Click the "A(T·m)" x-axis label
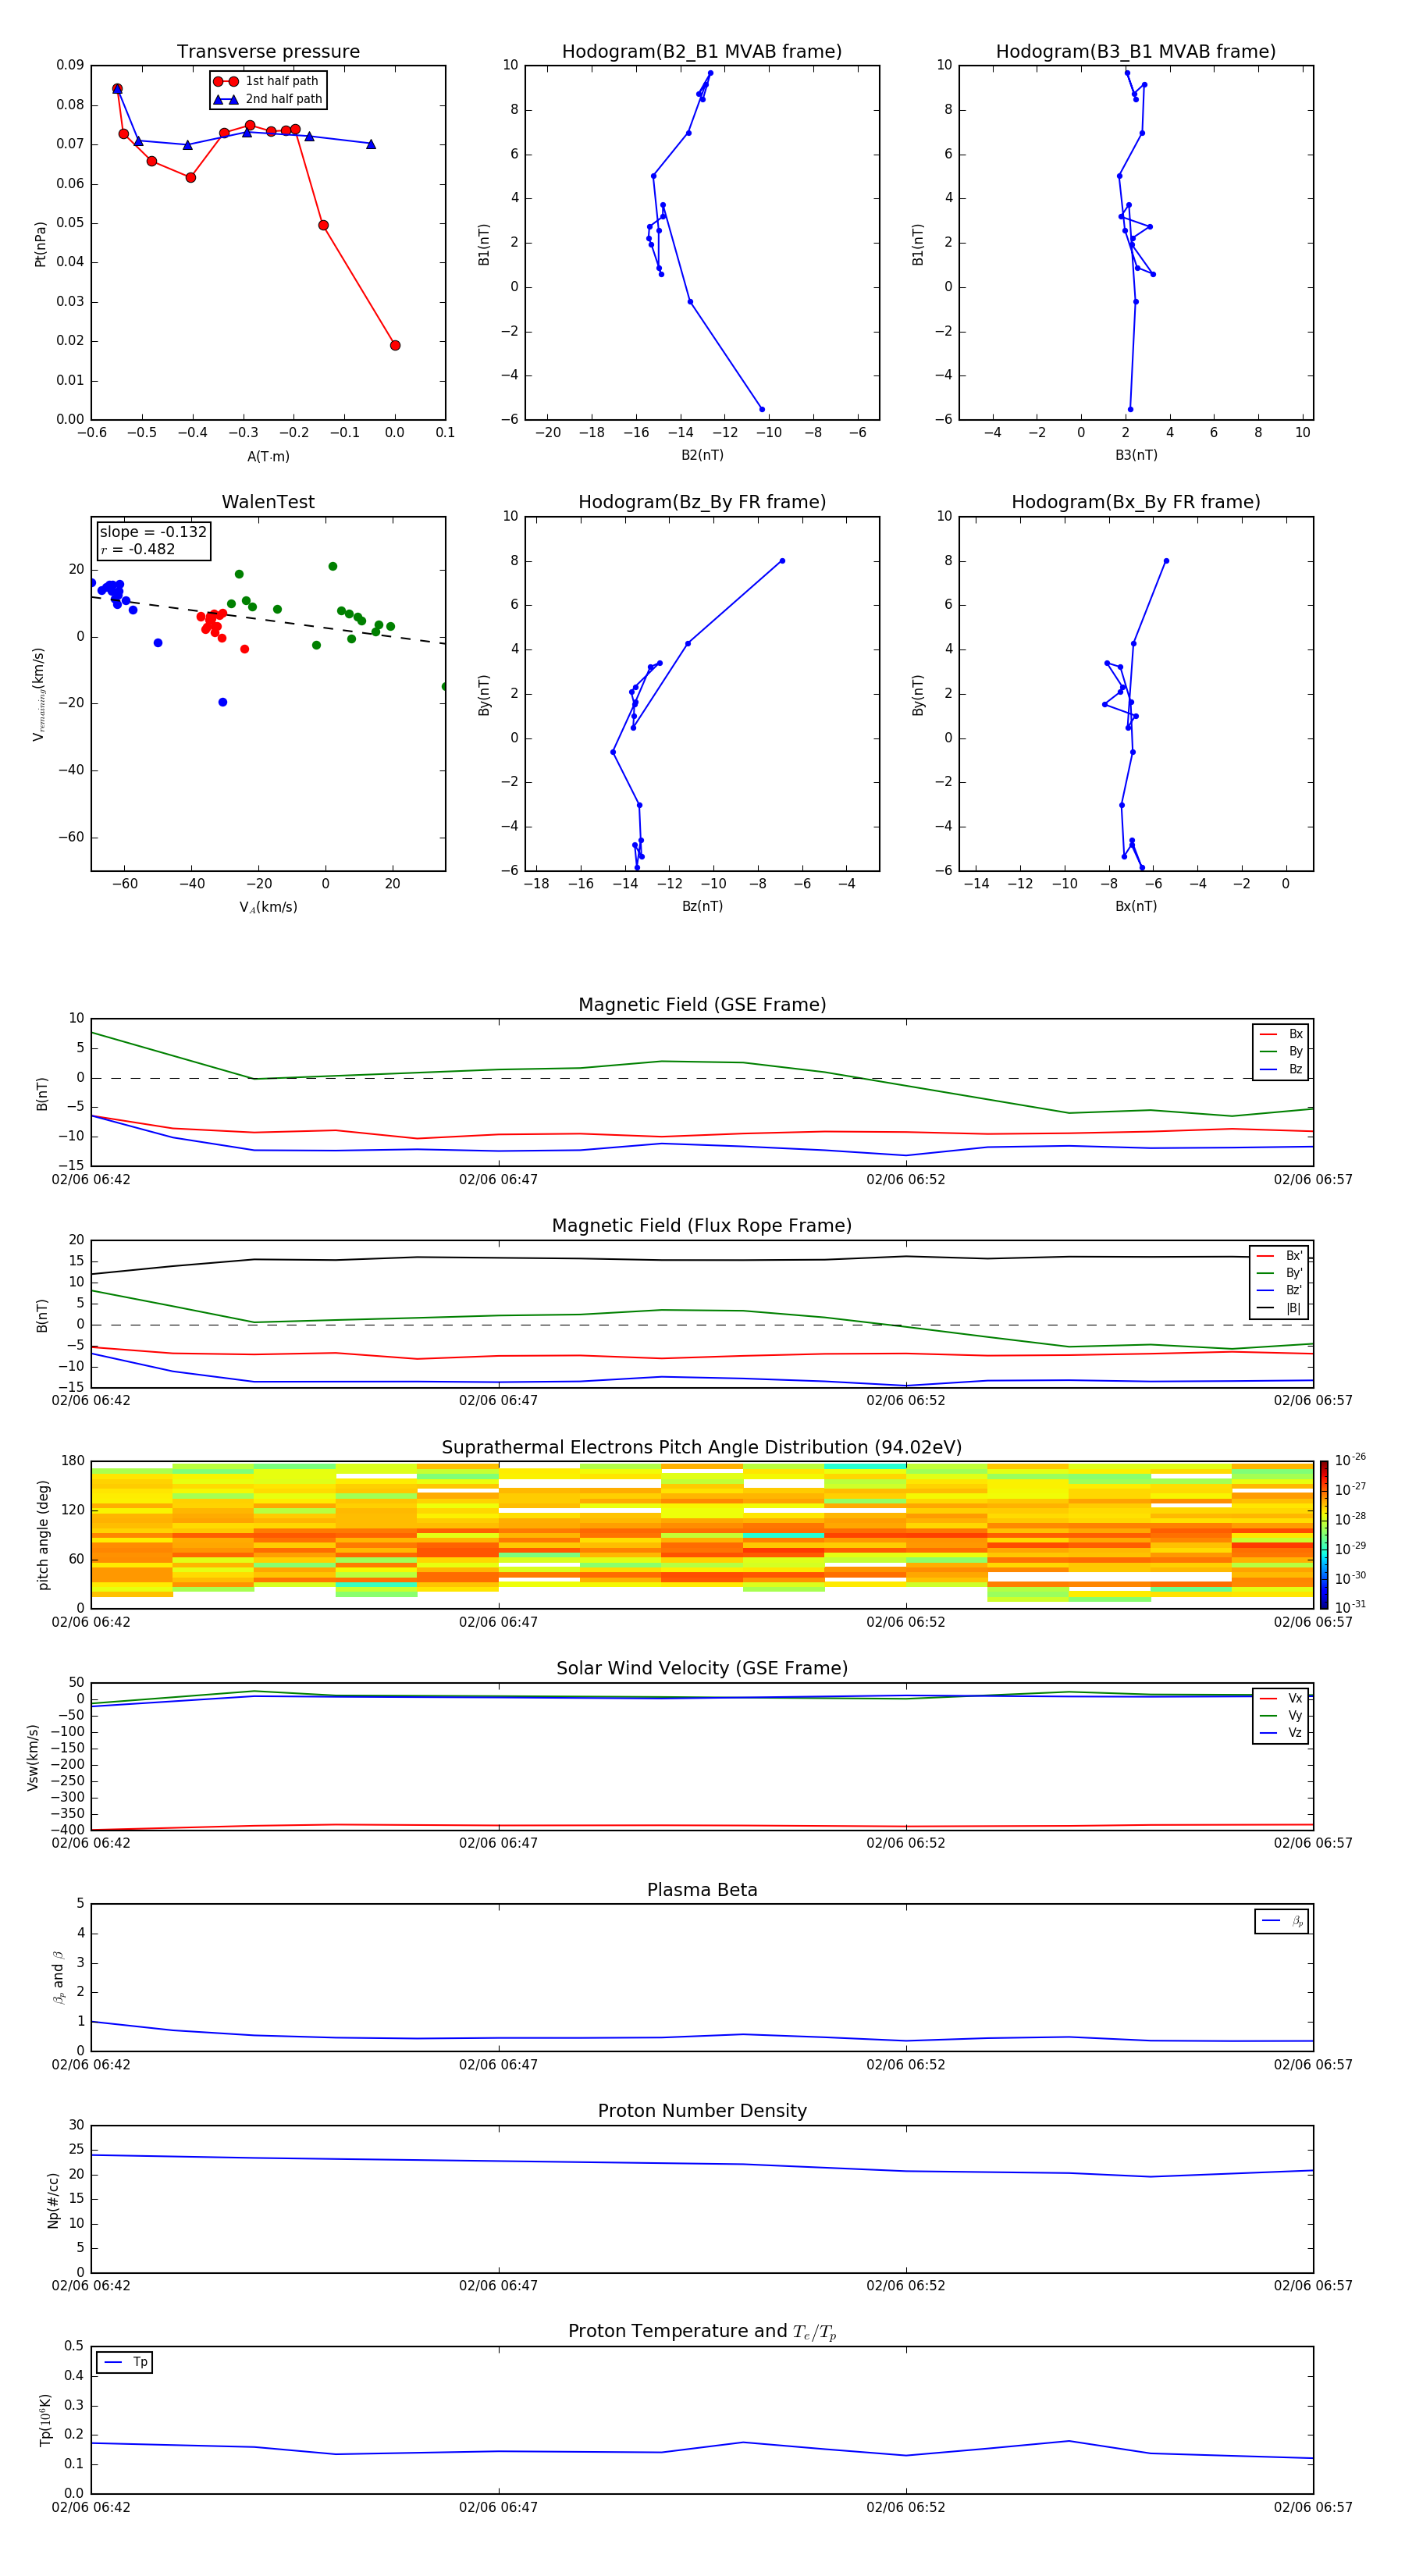 268,457
